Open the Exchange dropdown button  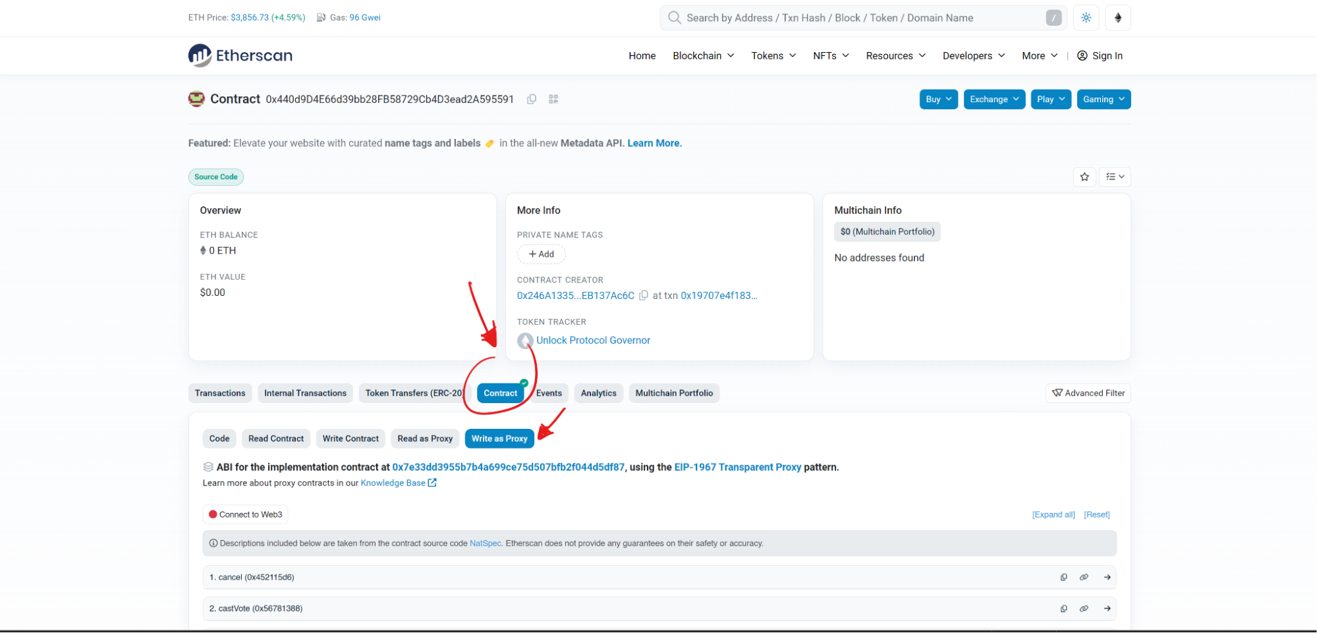click(994, 99)
